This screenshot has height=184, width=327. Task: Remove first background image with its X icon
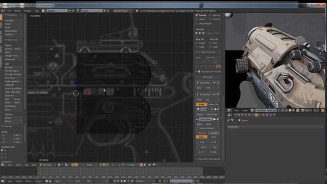click(x=218, y=83)
